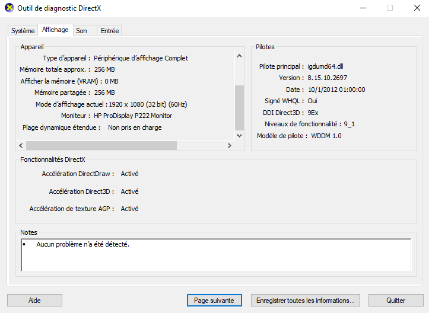The height and width of the screenshot is (313, 429).
Task: Open the Son tab
Action: pyautogui.click(x=85, y=31)
